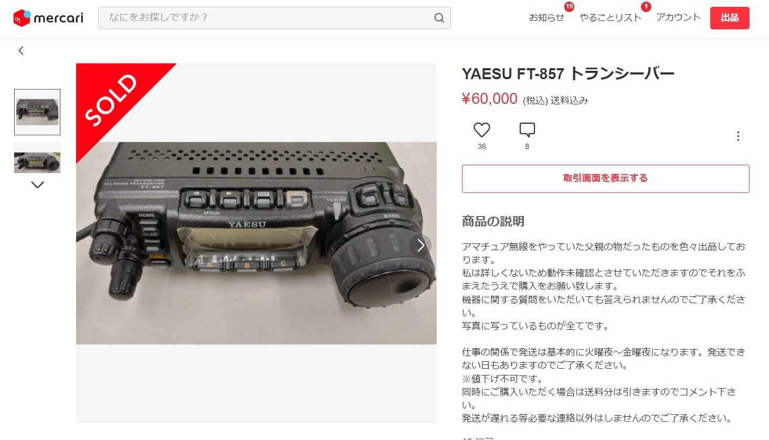Open comments via the speech bubble icon

tap(527, 130)
